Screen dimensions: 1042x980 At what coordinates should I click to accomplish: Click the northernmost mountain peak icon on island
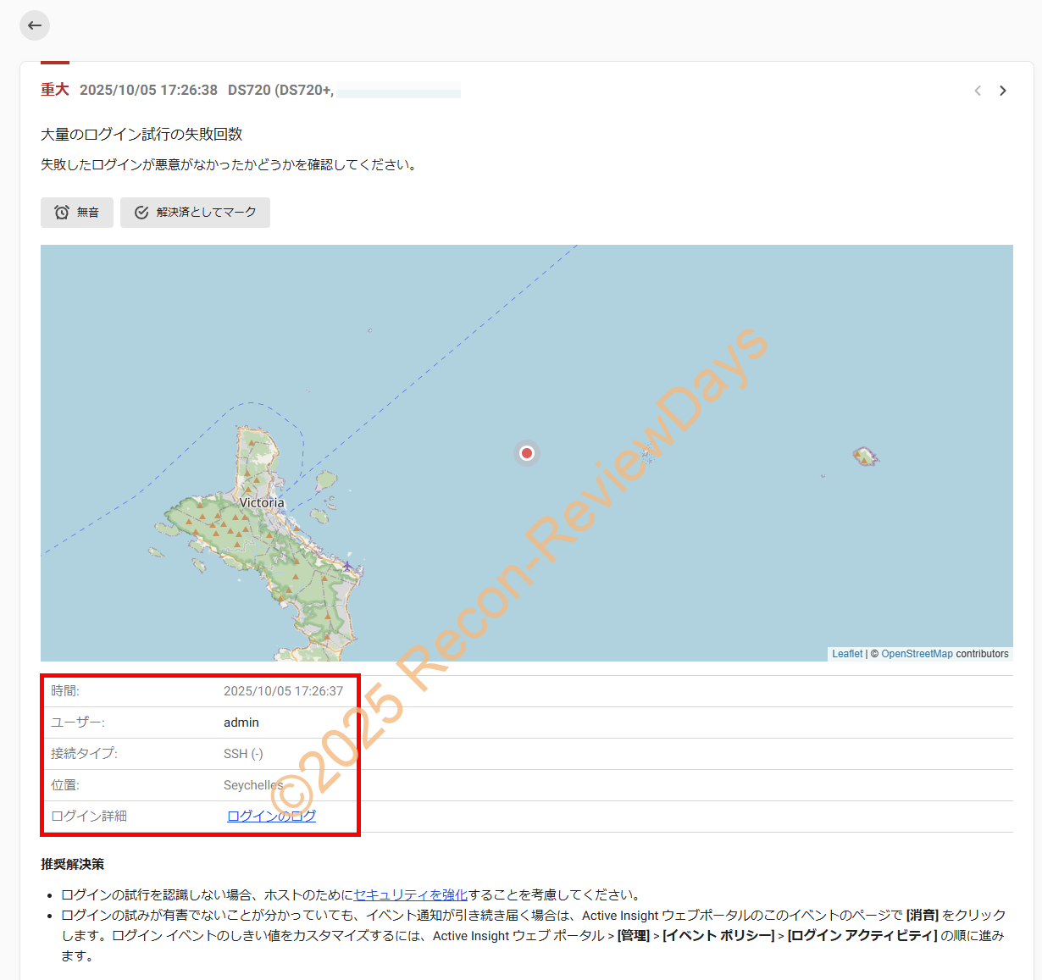coord(252,442)
